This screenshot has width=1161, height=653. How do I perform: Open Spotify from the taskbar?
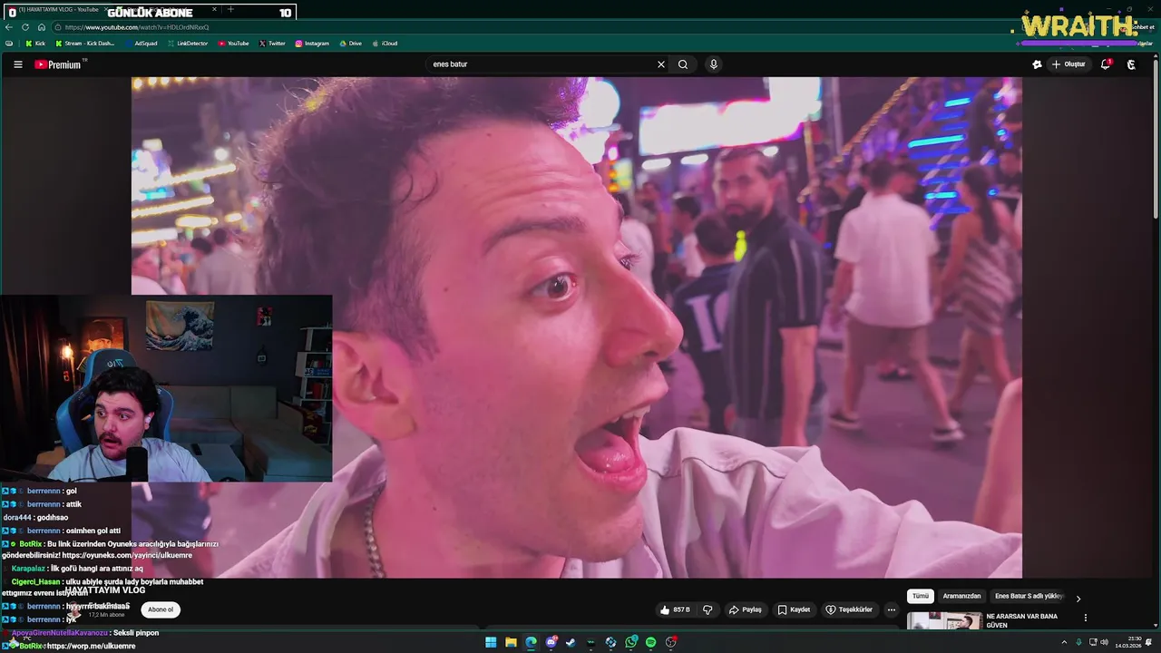[x=651, y=642]
